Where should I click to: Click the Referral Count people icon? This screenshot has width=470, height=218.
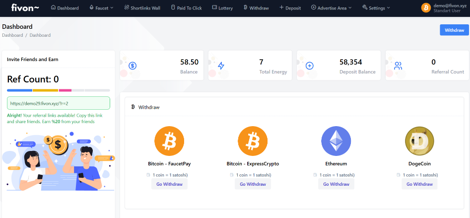[x=398, y=66]
